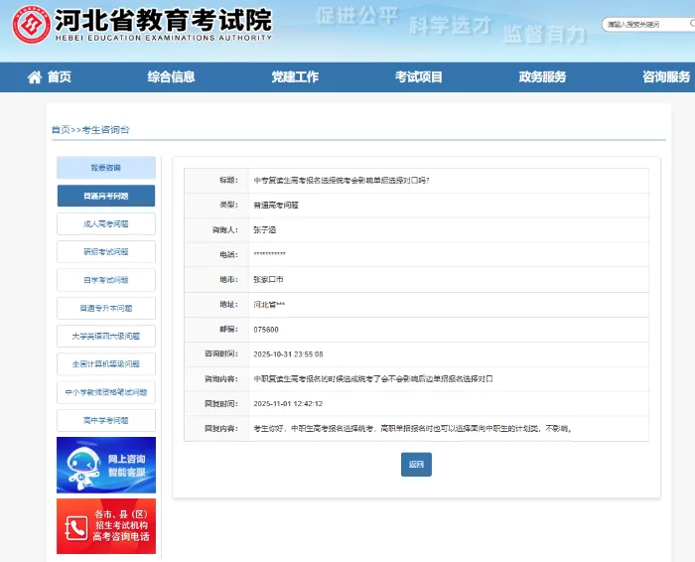The width and height of the screenshot is (695, 562).
Task: Open the 综合信息 menu
Action: 171,77
